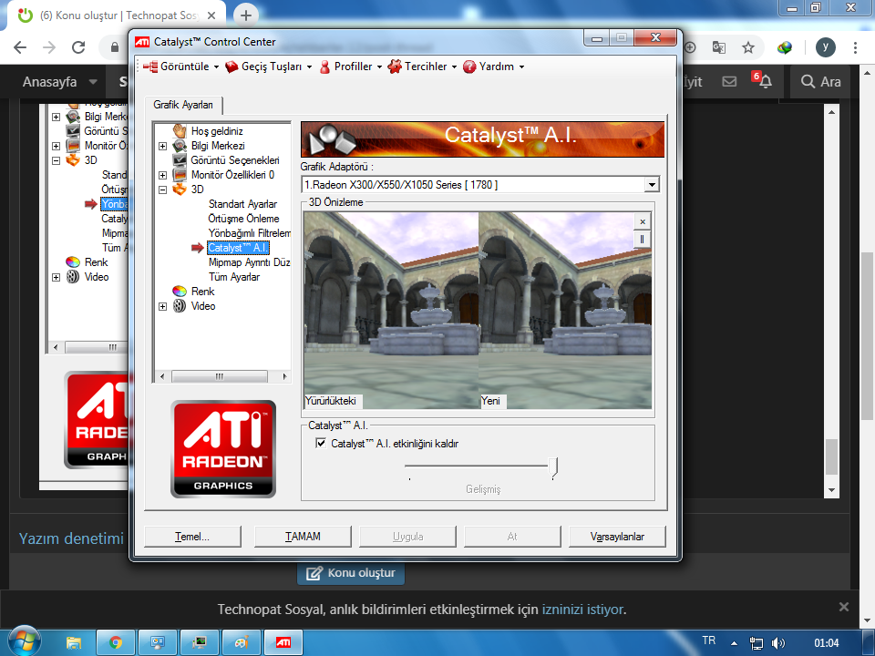Click the Paint icon on the taskbar
Viewport: 875px width, 656px height.
click(x=241, y=642)
